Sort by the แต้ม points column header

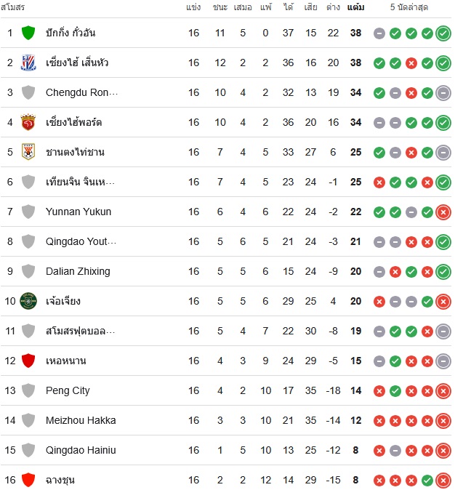[355, 7]
